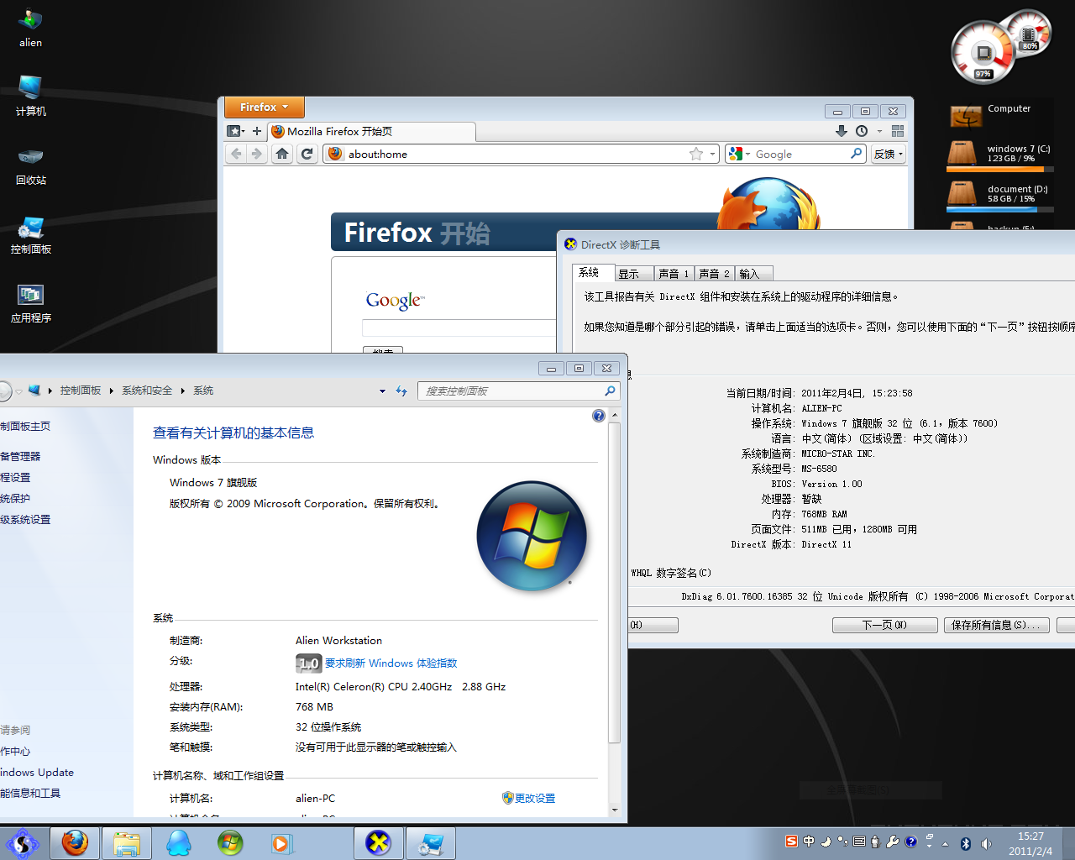Open the orange Firefox menu button
1075x860 pixels.
point(264,107)
